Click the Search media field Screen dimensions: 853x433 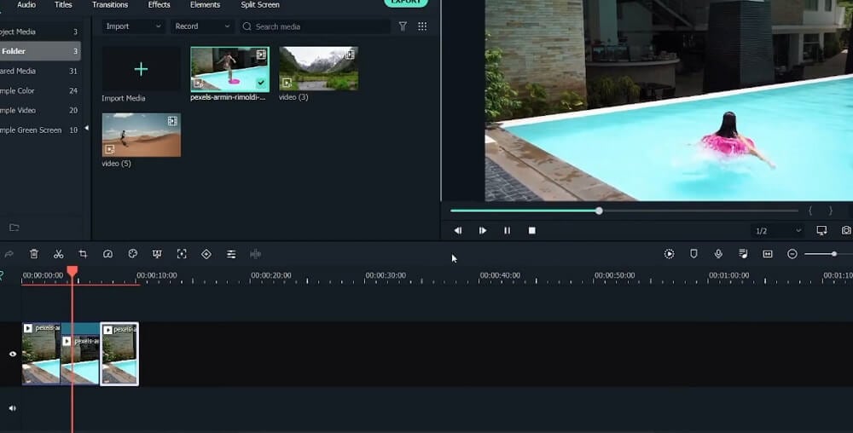(x=316, y=26)
